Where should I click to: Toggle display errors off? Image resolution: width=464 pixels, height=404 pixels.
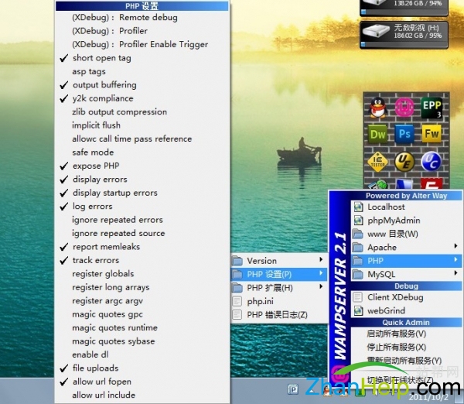pos(100,180)
